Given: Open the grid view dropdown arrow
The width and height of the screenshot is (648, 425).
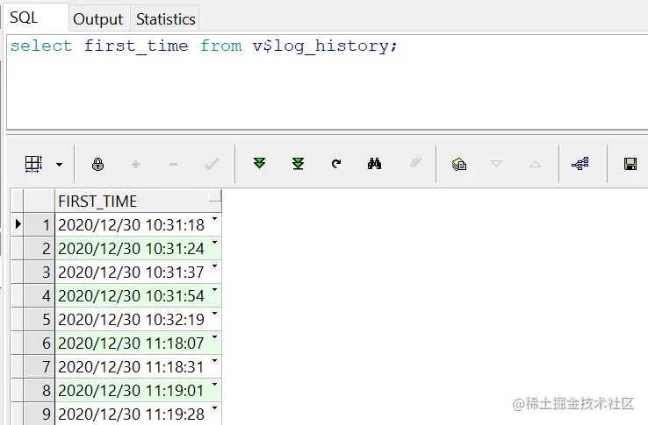Looking at the screenshot, I should click(59, 164).
